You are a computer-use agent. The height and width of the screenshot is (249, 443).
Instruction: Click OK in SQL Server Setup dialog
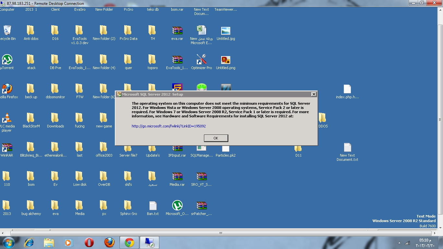coord(216,138)
